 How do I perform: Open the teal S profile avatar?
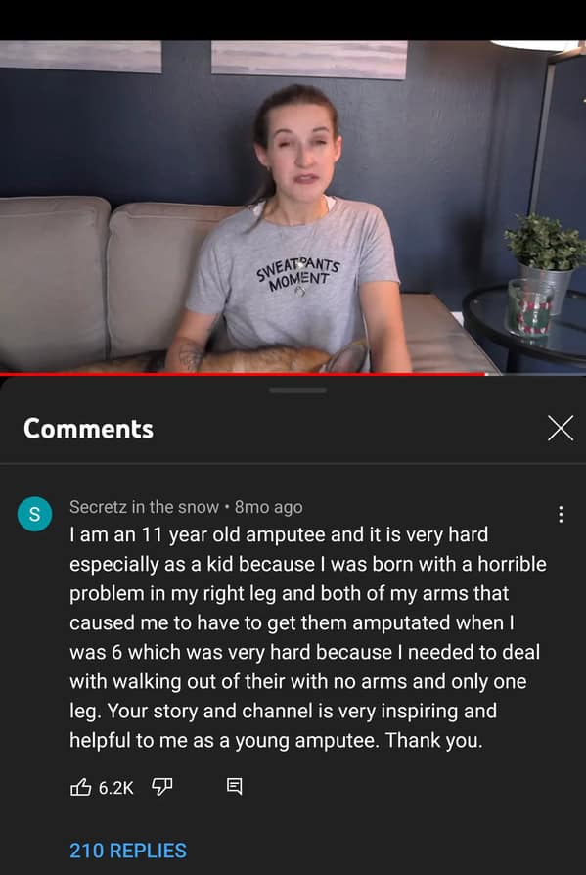pos(34,514)
